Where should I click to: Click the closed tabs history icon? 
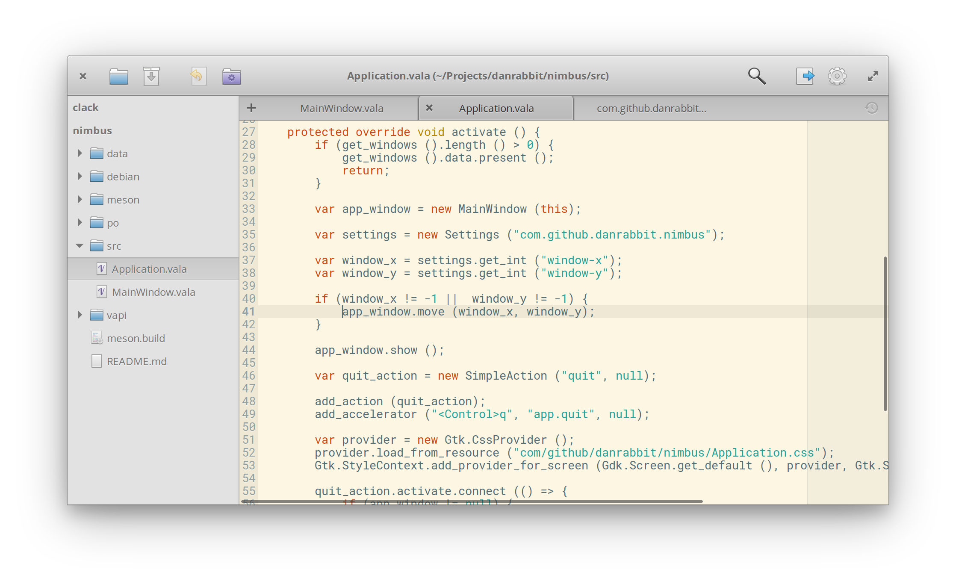871,108
